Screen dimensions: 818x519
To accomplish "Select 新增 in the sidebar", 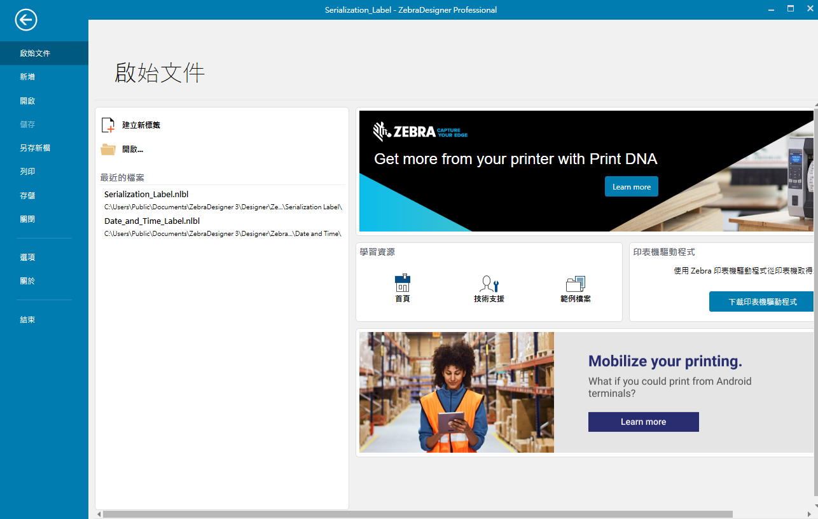I will coord(44,77).
